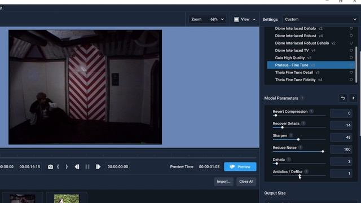Take a snapshot with the camera icon
The width and height of the screenshot is (361, 203).
point(50,167)
